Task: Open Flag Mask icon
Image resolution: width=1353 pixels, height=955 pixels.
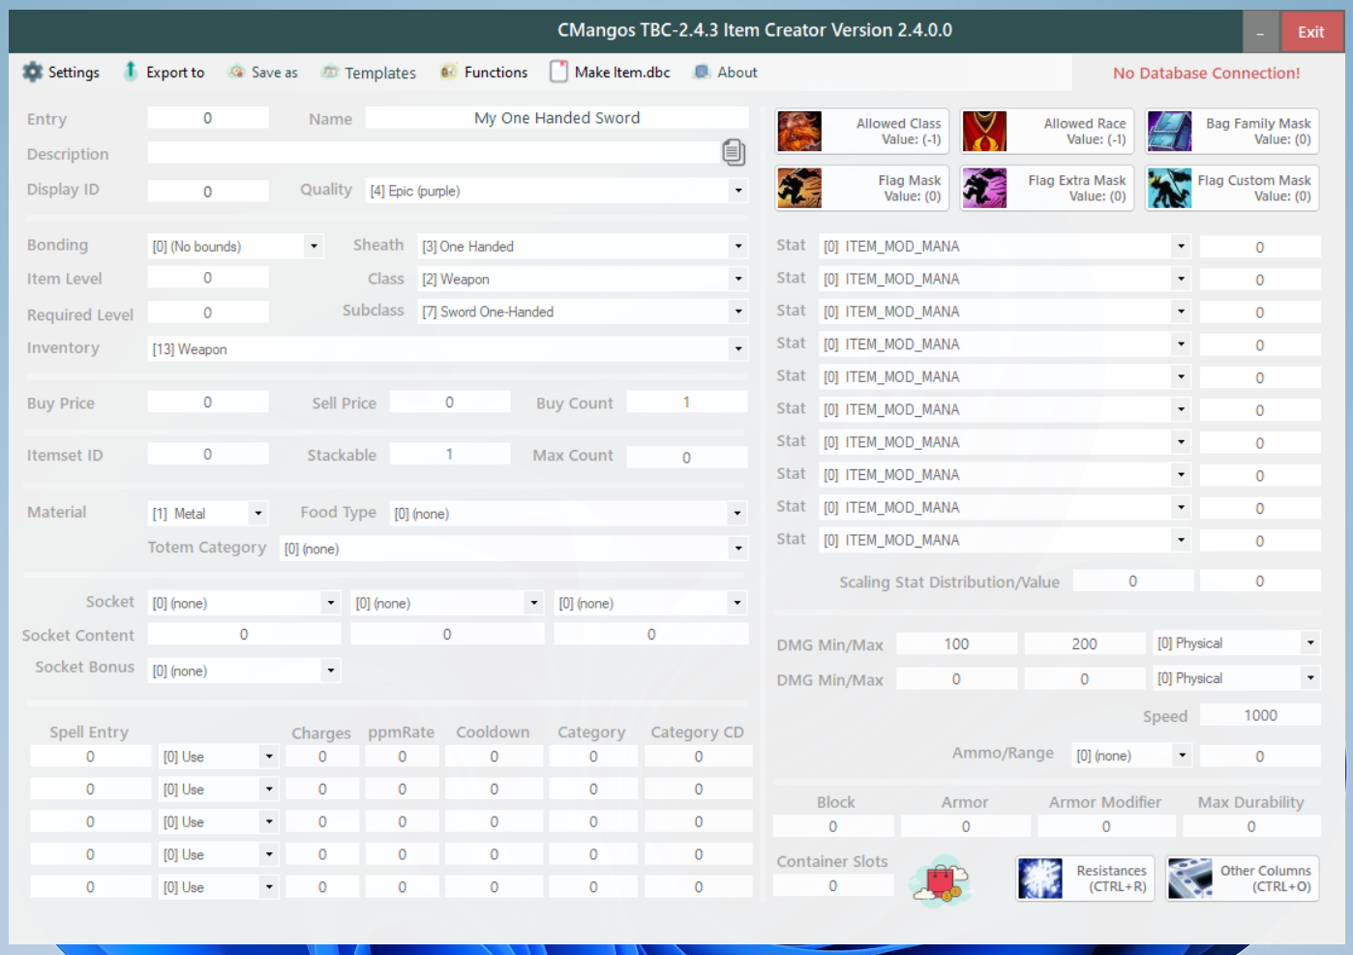Action: tap(799, 188)
